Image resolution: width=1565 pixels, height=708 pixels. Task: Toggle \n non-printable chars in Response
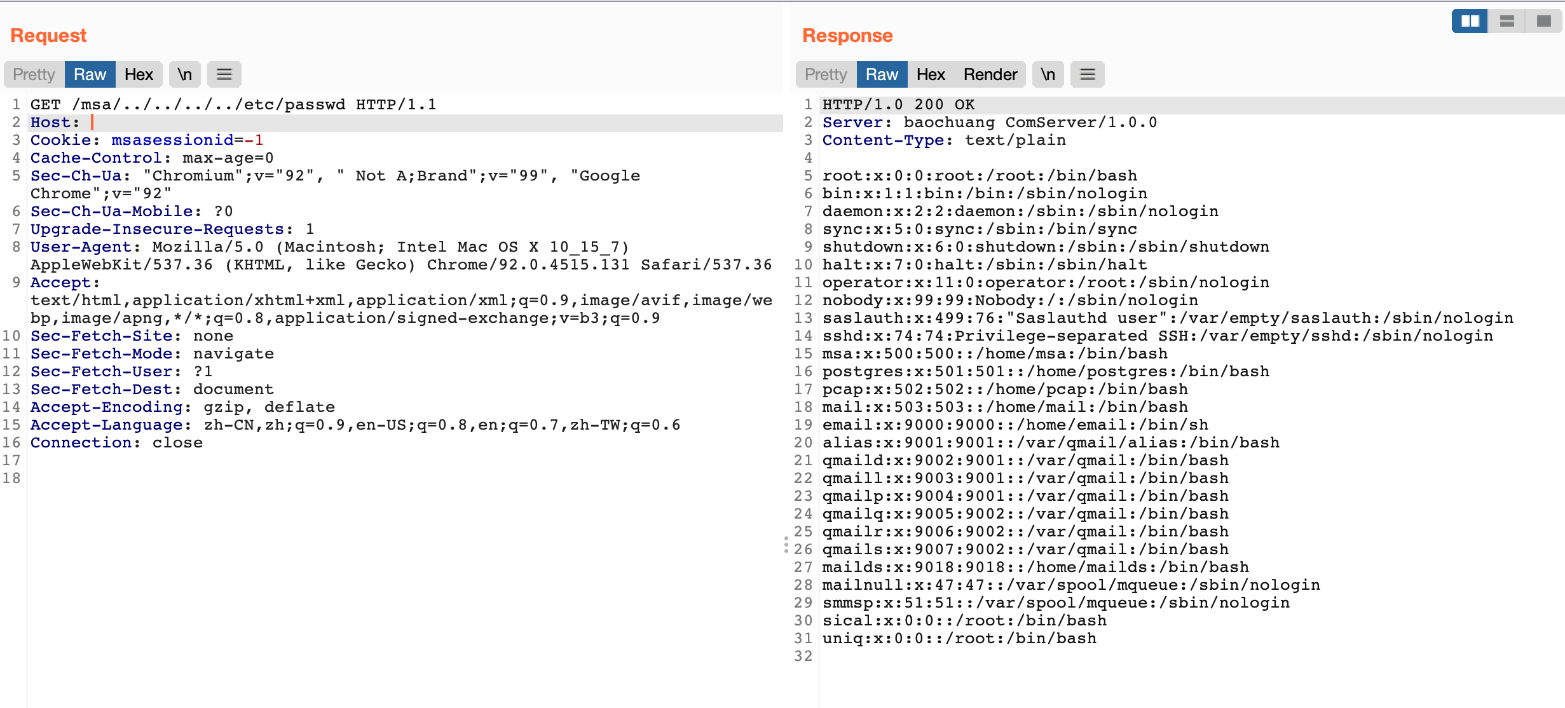1048,74
